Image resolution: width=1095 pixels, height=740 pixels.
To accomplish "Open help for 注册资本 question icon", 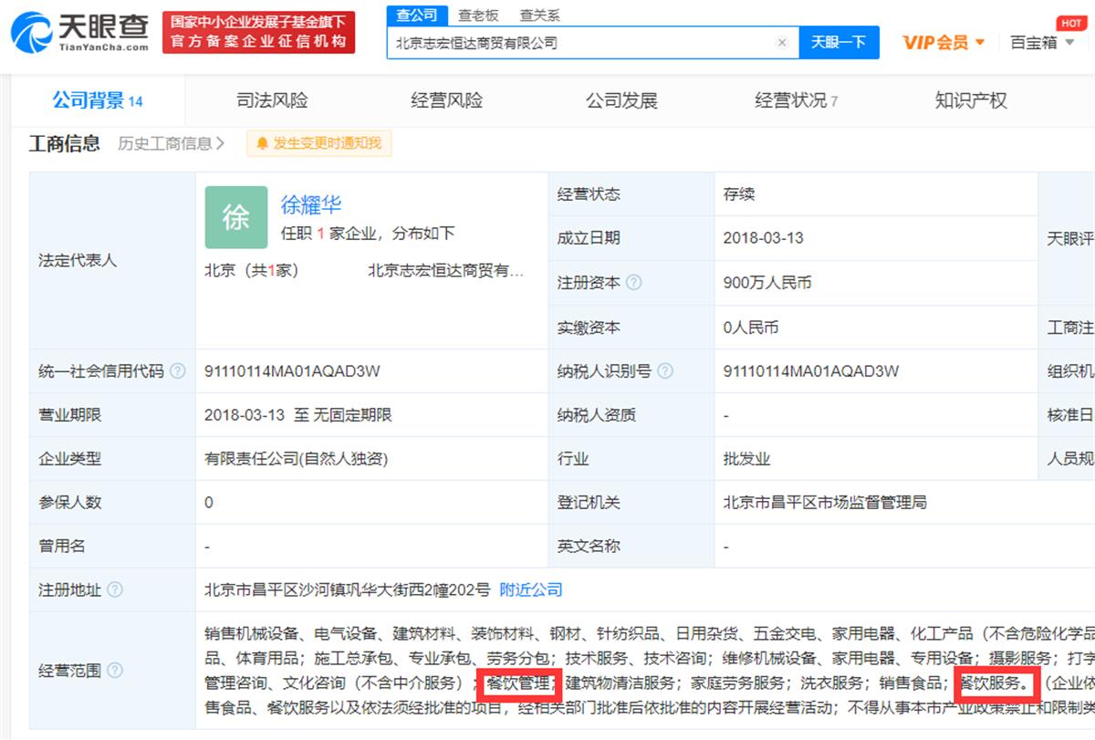I will [634, 283].
